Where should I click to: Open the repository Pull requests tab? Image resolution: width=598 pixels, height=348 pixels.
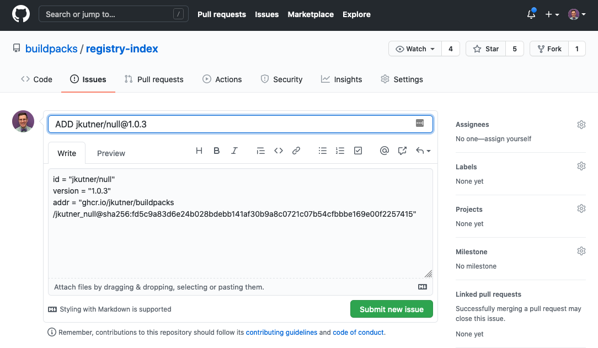(154, 79)
